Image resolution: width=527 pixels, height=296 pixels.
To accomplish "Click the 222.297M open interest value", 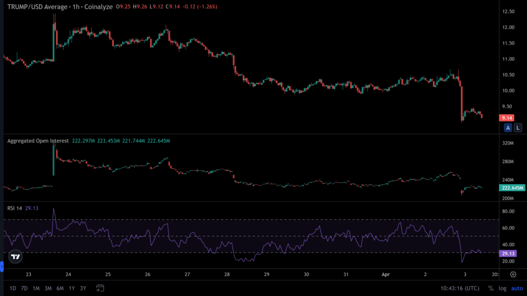I will [83, 141].
